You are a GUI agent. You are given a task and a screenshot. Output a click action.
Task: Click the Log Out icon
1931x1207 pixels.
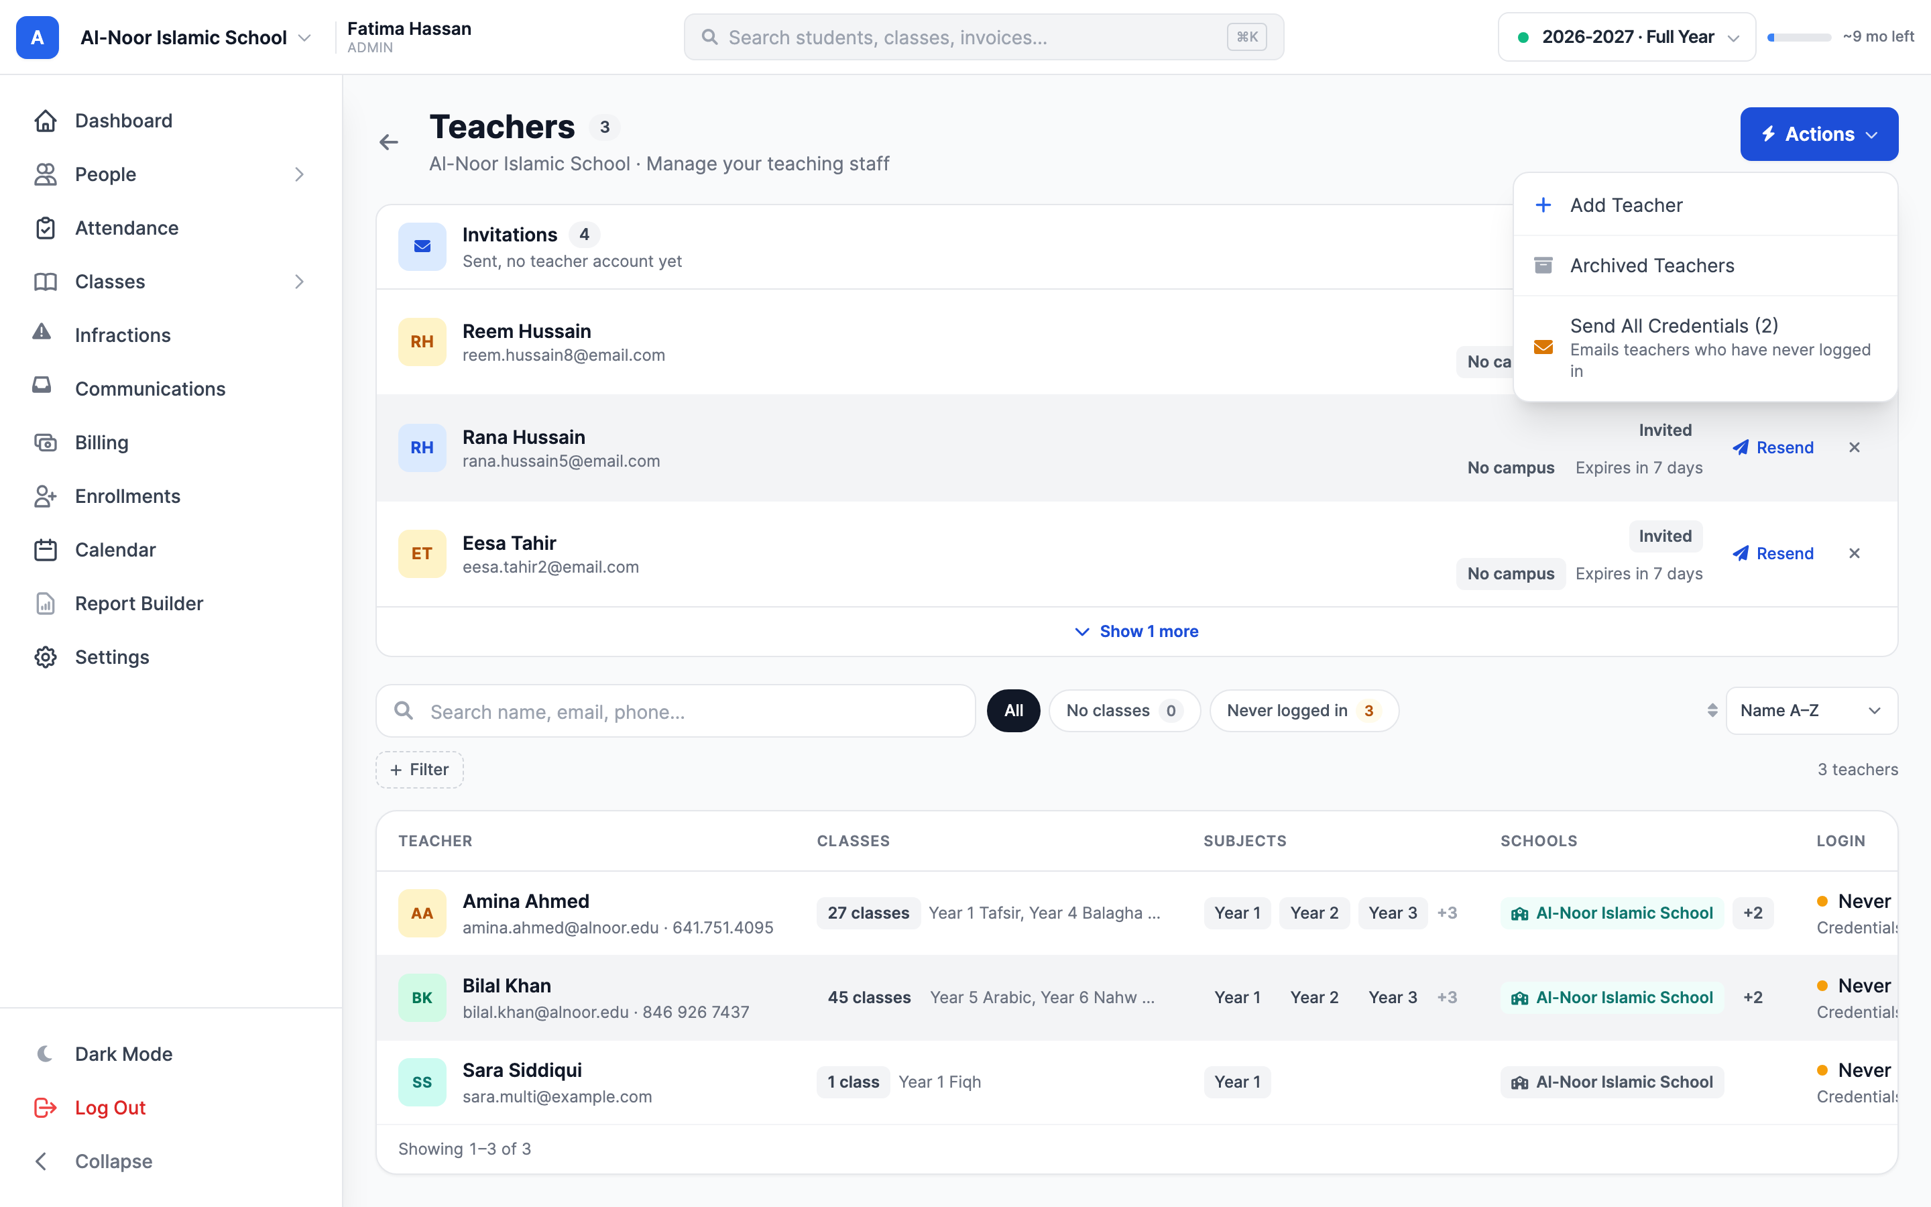pyautogui.click(x=46, y=1107)
